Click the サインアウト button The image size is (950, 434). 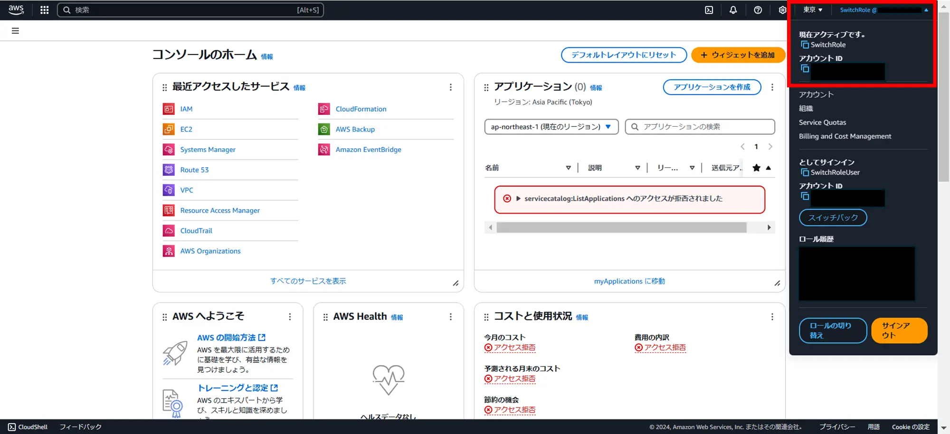[x=899, y=330]
